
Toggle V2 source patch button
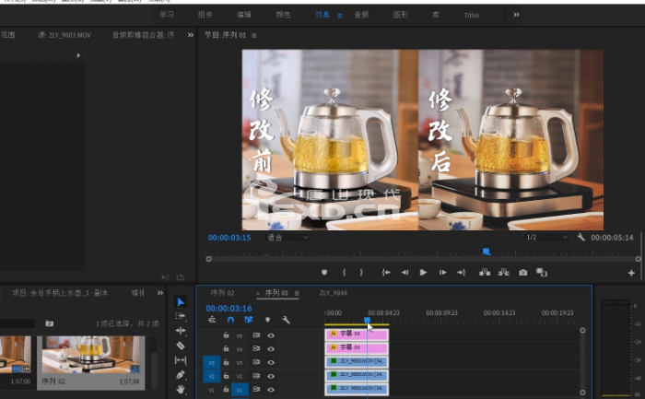211,376
